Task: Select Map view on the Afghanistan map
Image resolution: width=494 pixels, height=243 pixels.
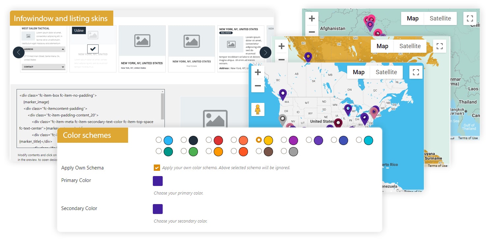Action: 412,18
